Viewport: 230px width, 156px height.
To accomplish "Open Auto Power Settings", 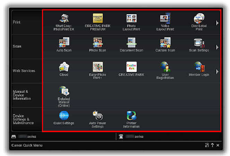I will [x=98, y=119].
